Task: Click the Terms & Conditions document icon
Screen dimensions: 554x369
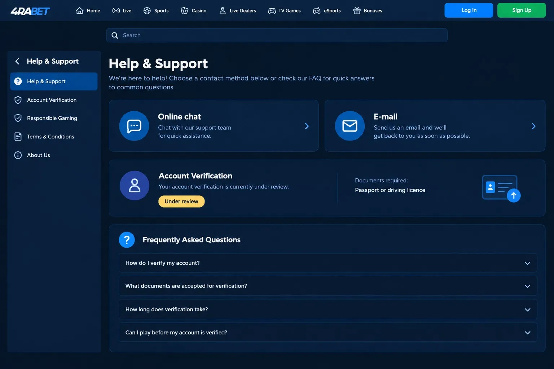Action: 18,137
